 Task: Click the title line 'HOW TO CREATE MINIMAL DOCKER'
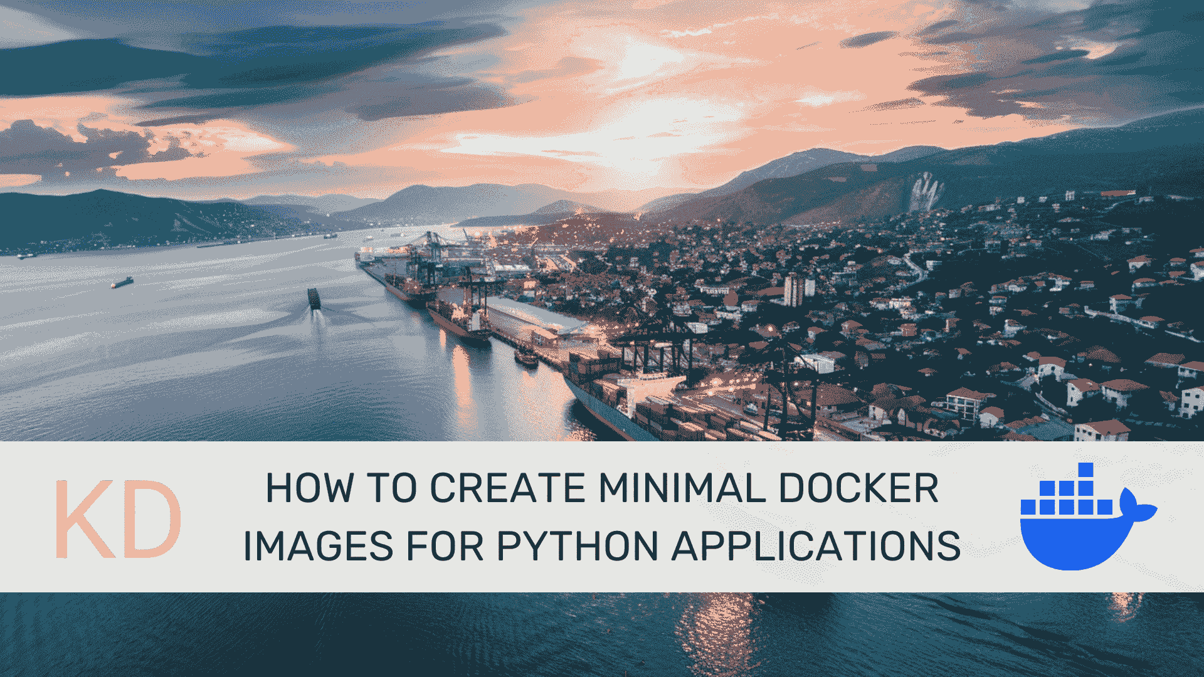pos(602,488)
